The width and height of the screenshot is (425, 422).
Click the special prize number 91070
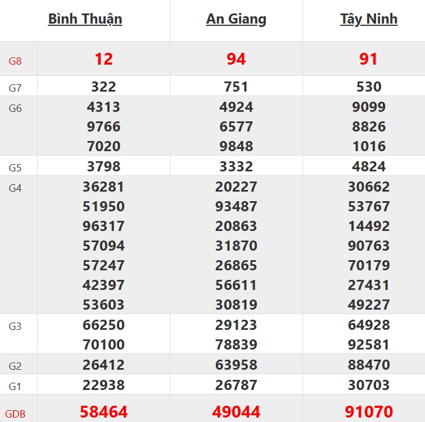coord(368,411)
